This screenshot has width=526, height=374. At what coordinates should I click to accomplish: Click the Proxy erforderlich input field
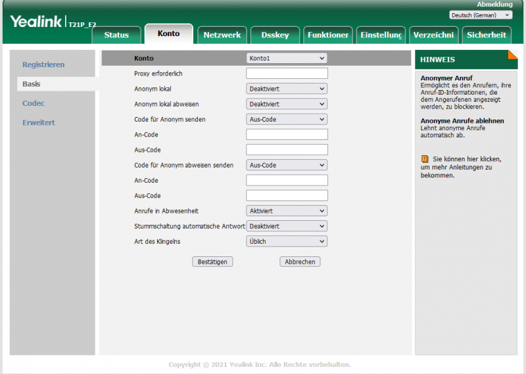point(287,74)
